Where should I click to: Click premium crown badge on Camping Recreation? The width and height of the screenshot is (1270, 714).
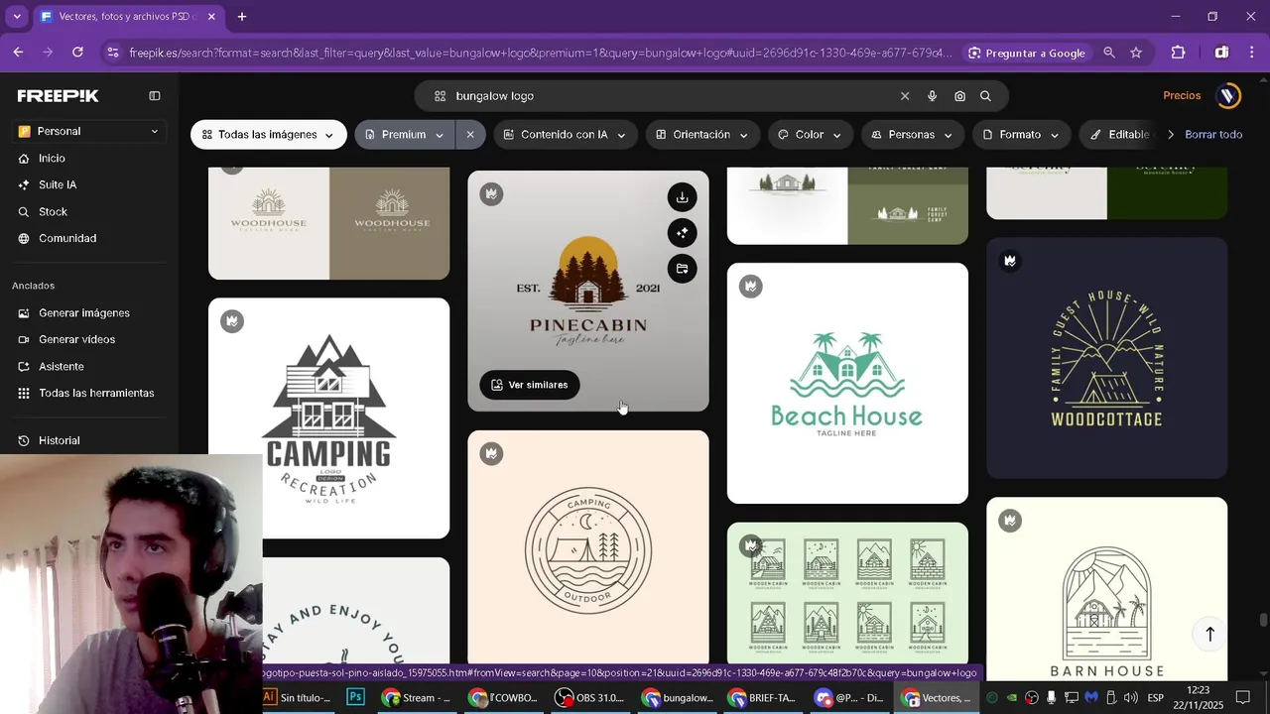pos(232,321)
